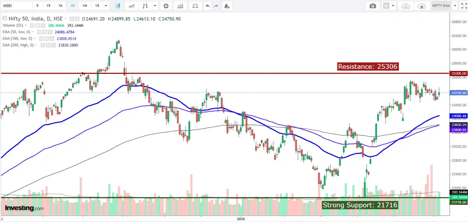Image resolution: width=468 pixels, height=222 pixels.
Task: Remove the EMA (50, low, 0) indicator
Action: tap(50, 32)
